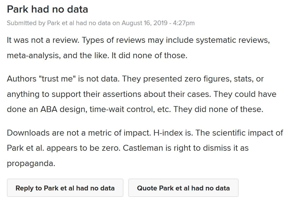This screenshot has width=286, height=203.
Task: Click the phrase "ABA design"
Action: click(x=64, y=109)
